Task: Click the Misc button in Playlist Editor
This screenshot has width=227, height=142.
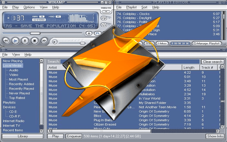Action: 162,43
